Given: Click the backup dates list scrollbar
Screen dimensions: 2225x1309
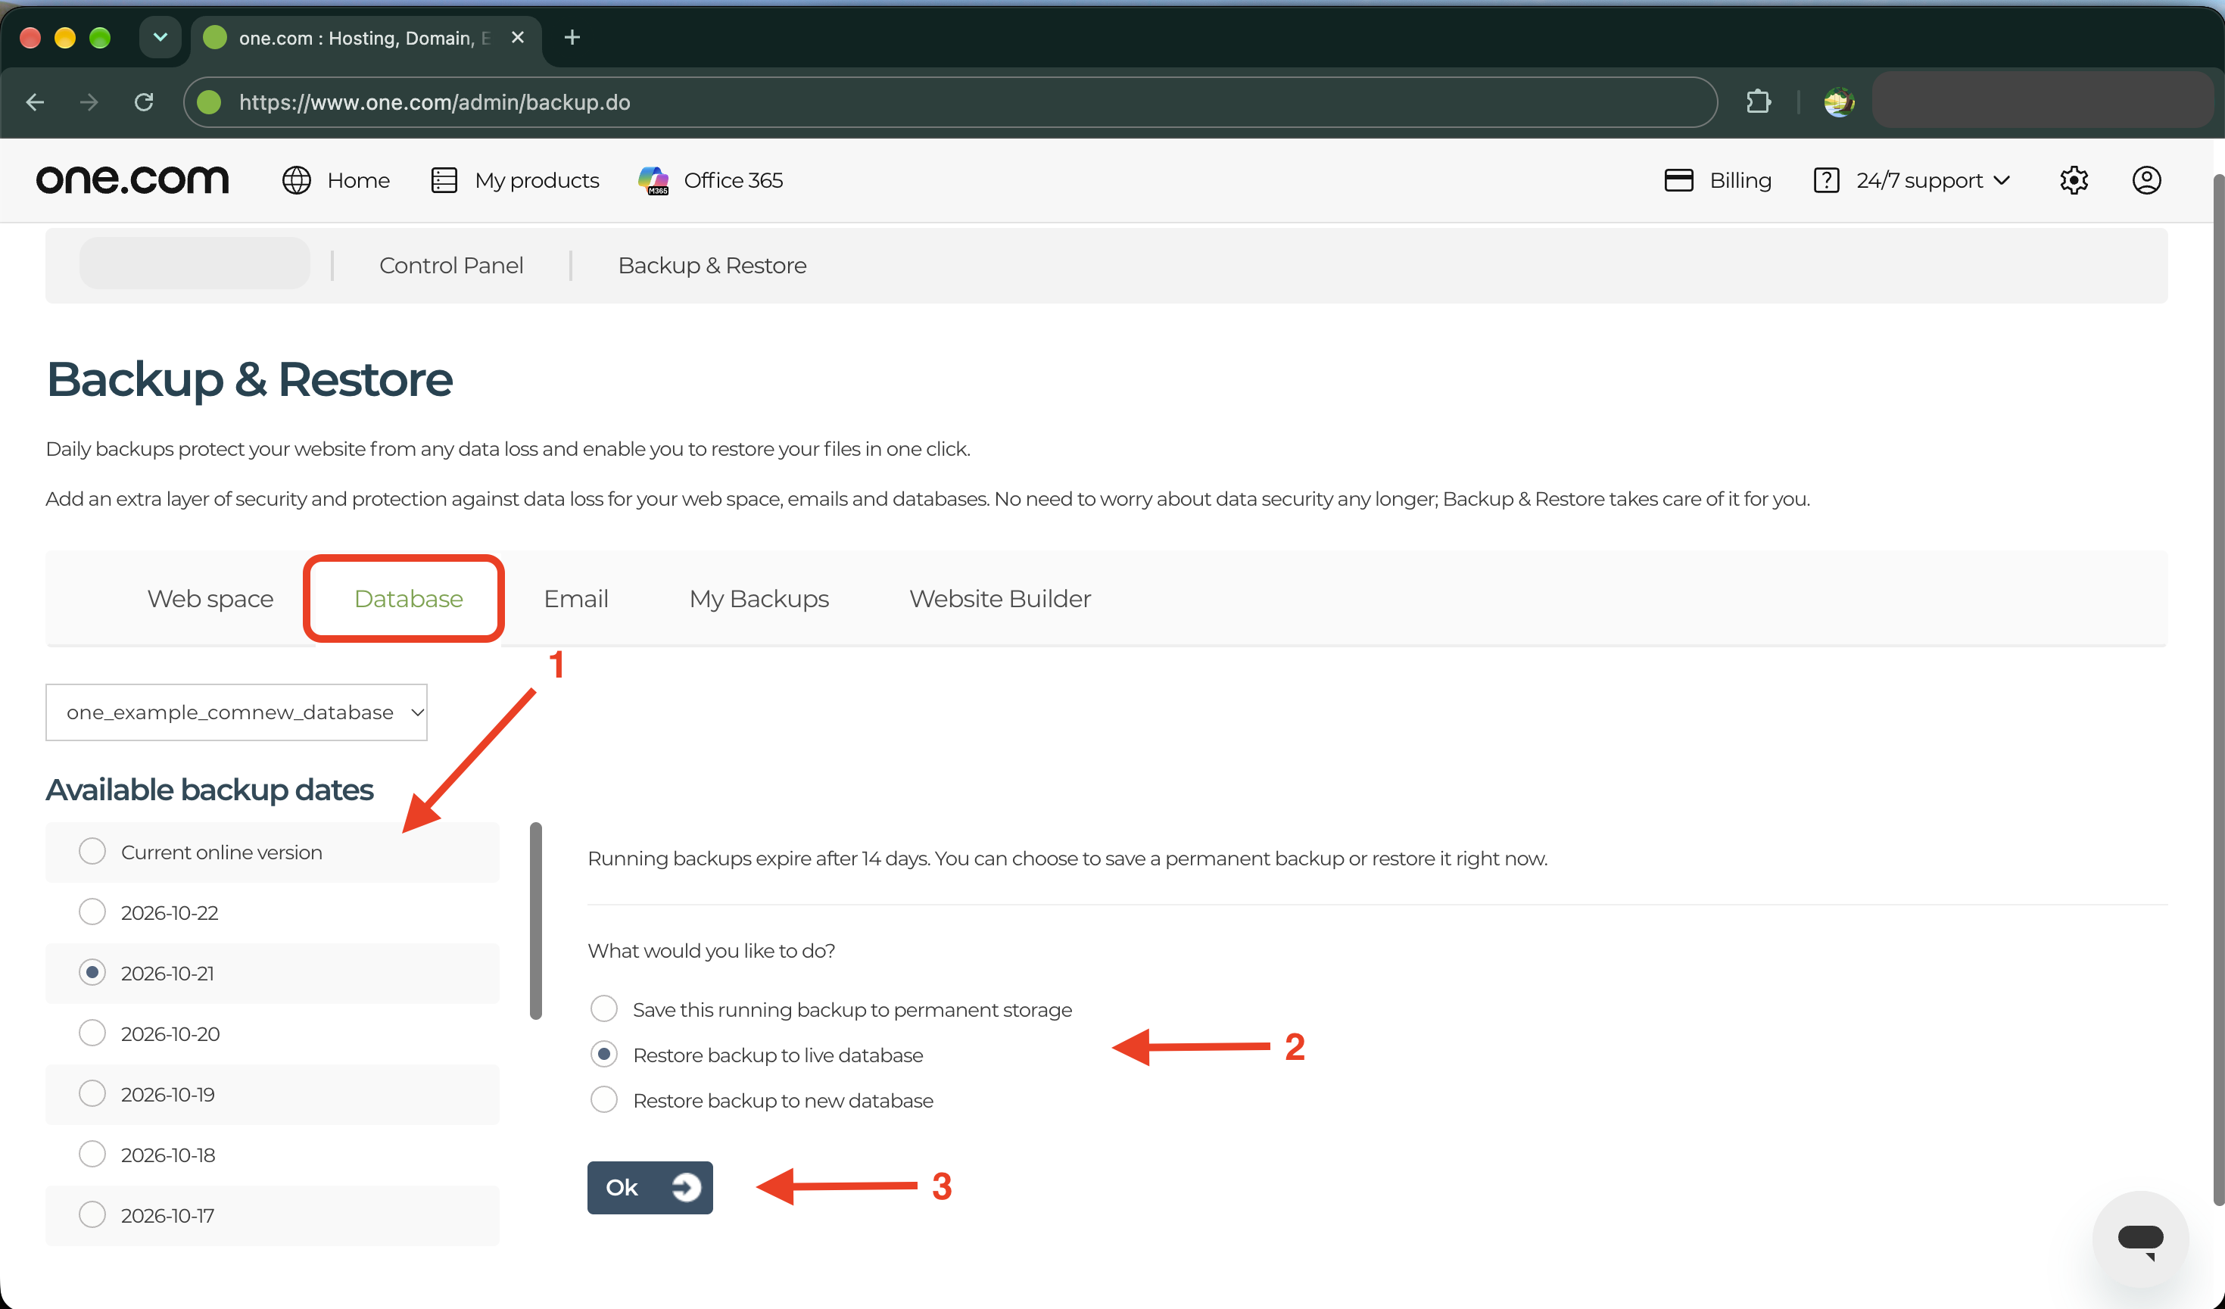Looking at the screenshot, I should [x=536, y=921].
